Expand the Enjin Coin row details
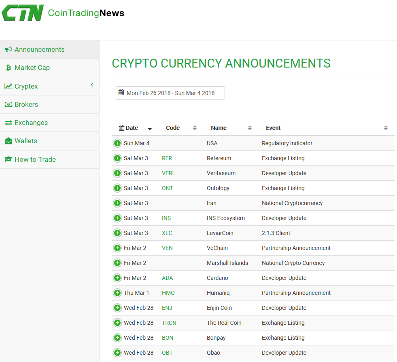 coord(117,308)
